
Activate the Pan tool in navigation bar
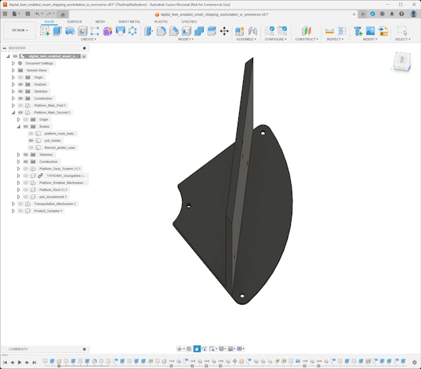pos(197,348)
